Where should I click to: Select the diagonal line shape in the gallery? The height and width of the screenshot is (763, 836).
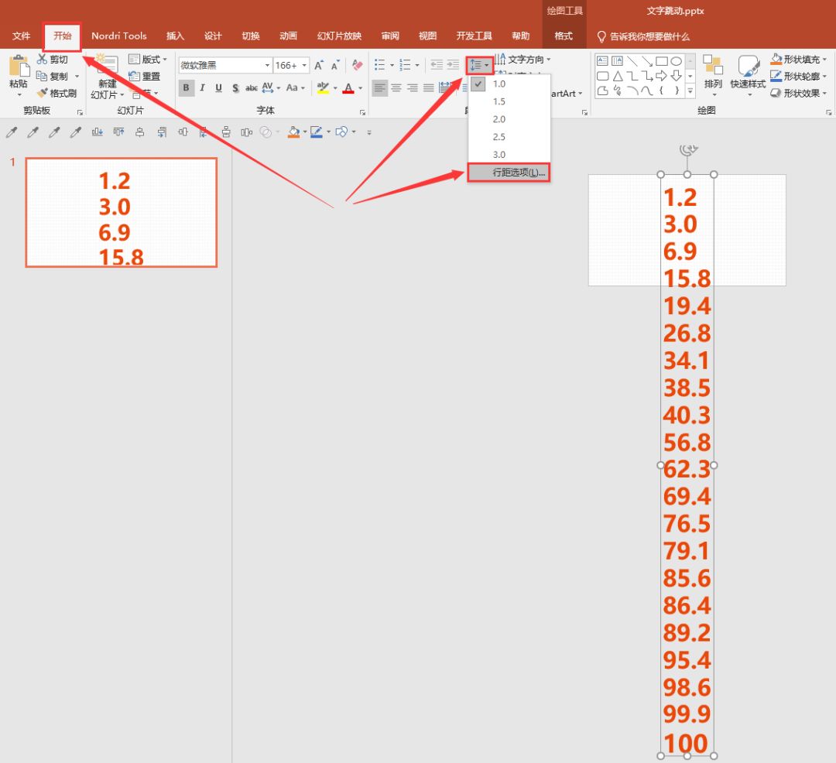click(632, 60)
